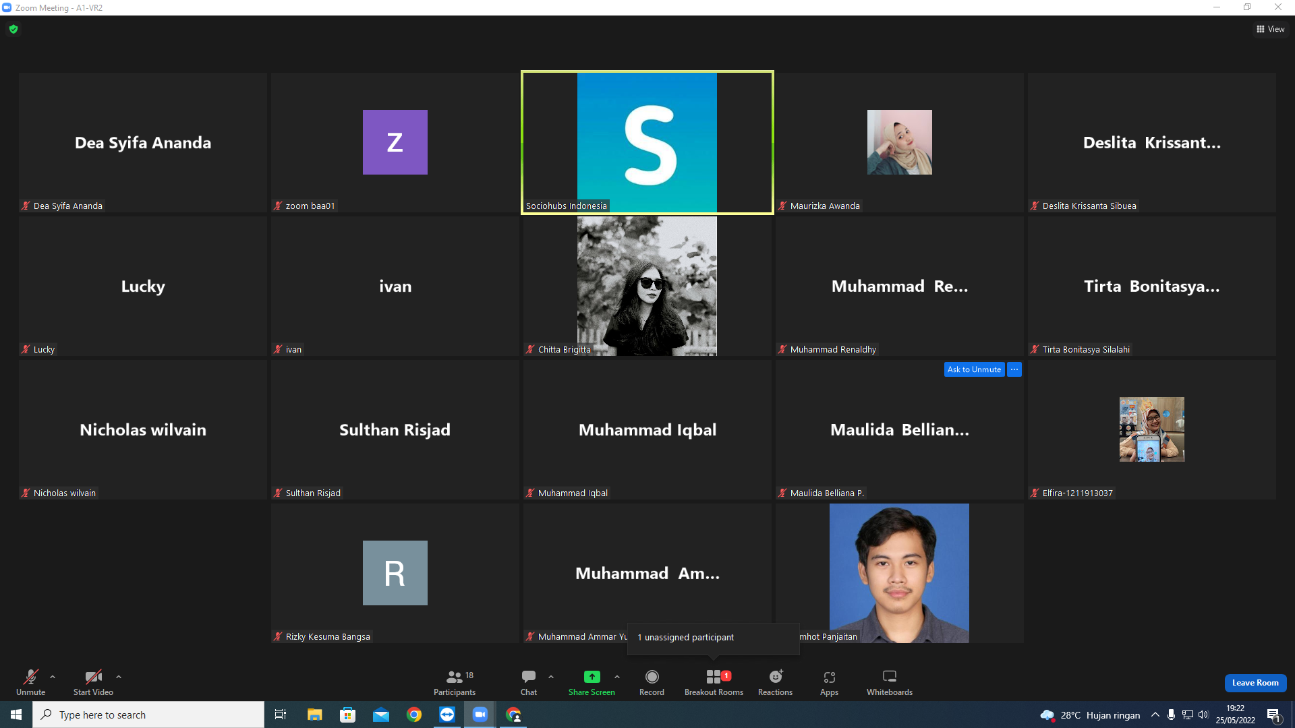Image resolution: width=1295 pixels, height=728 pixels.
Task: Show hidden system tray icons
Action: click(x=1155, y=715)
